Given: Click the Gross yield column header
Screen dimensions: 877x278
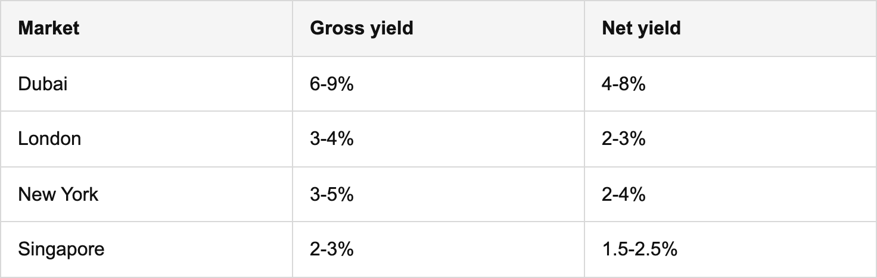Looking at the screenshot, I should 362,29.
